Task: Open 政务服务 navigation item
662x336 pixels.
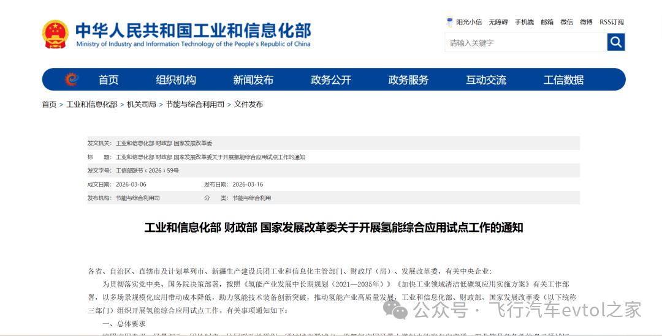Action: pos(408,80)
